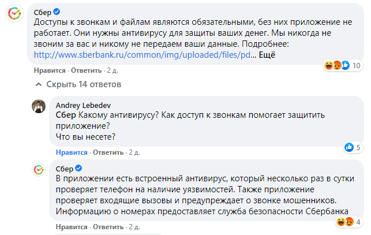Open angry reaction icons with count 4
Image resolution: width=371 pixels, height=235 pixels.
(x=346, y=222)
